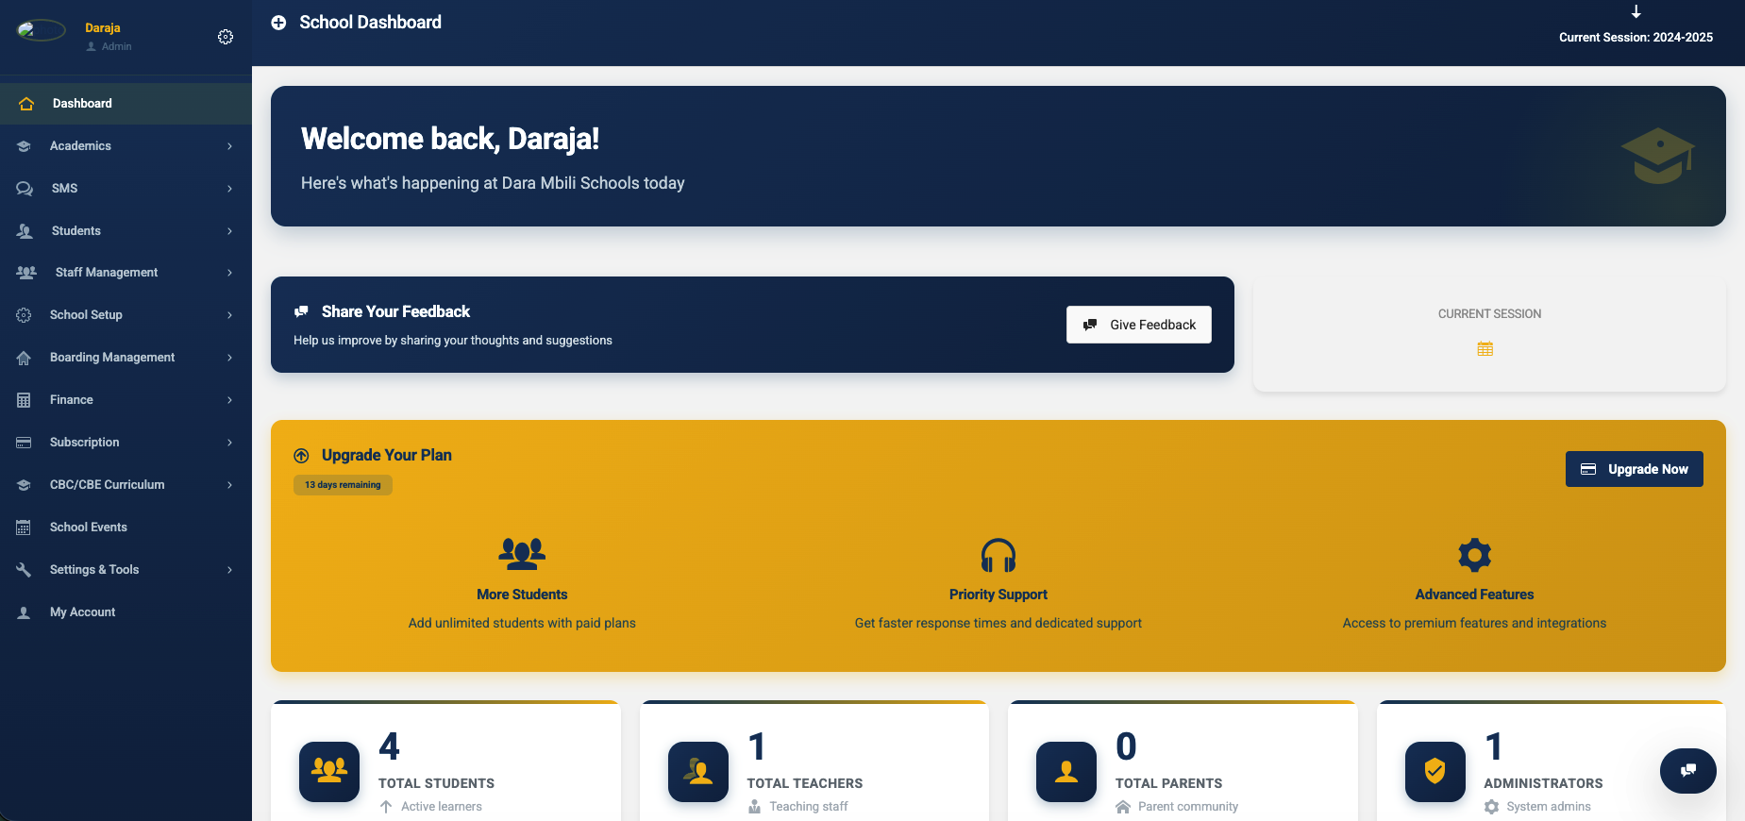Expand the Settings & Tools chevron
Image resolution: width=1745 pixels, height=821 pixels.
click(x=229, y=570)
